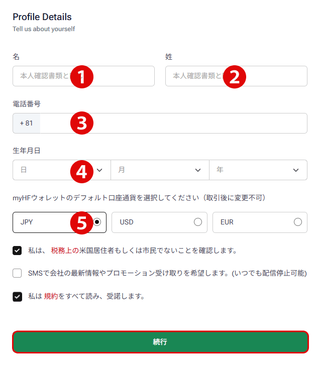Open the 月 month dropdown
Screen dimensions: 318x366
click(x=160, y=170)
